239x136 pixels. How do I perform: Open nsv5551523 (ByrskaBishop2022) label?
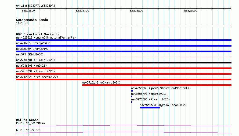163,105
